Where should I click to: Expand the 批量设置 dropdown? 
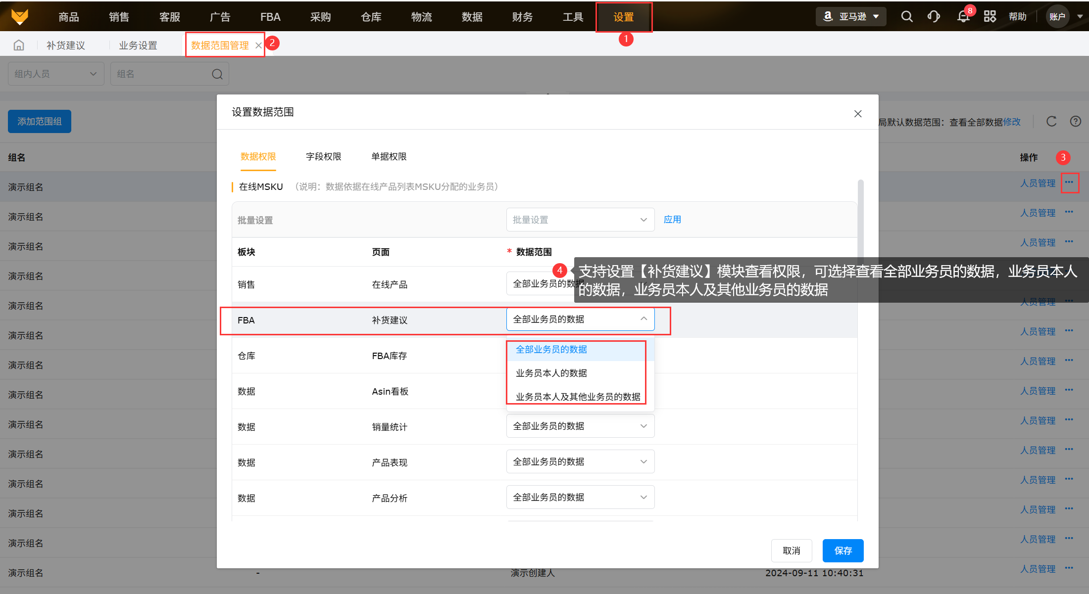580,220
